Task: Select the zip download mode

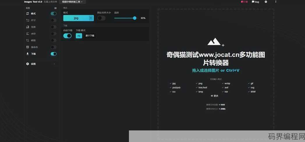Action: pos(79,36)
